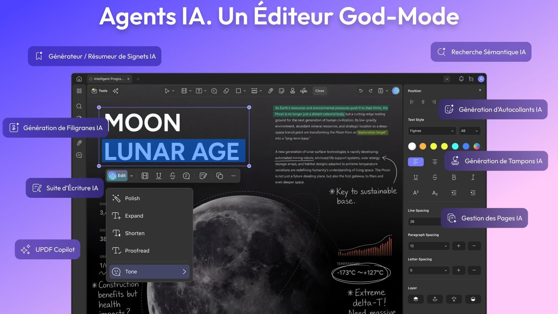Image resolution: width=558 pixels, height=314 pixels.
Task: Click the Close button in toolbar
Action: point(319,91)
